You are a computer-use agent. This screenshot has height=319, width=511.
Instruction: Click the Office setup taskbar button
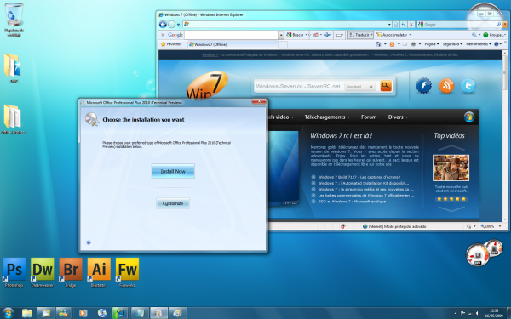coord(158,313)
